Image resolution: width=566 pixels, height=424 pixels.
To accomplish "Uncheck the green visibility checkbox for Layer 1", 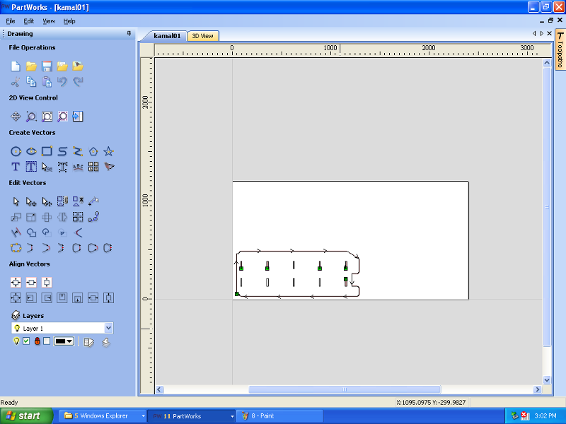I will pos(26,341).
